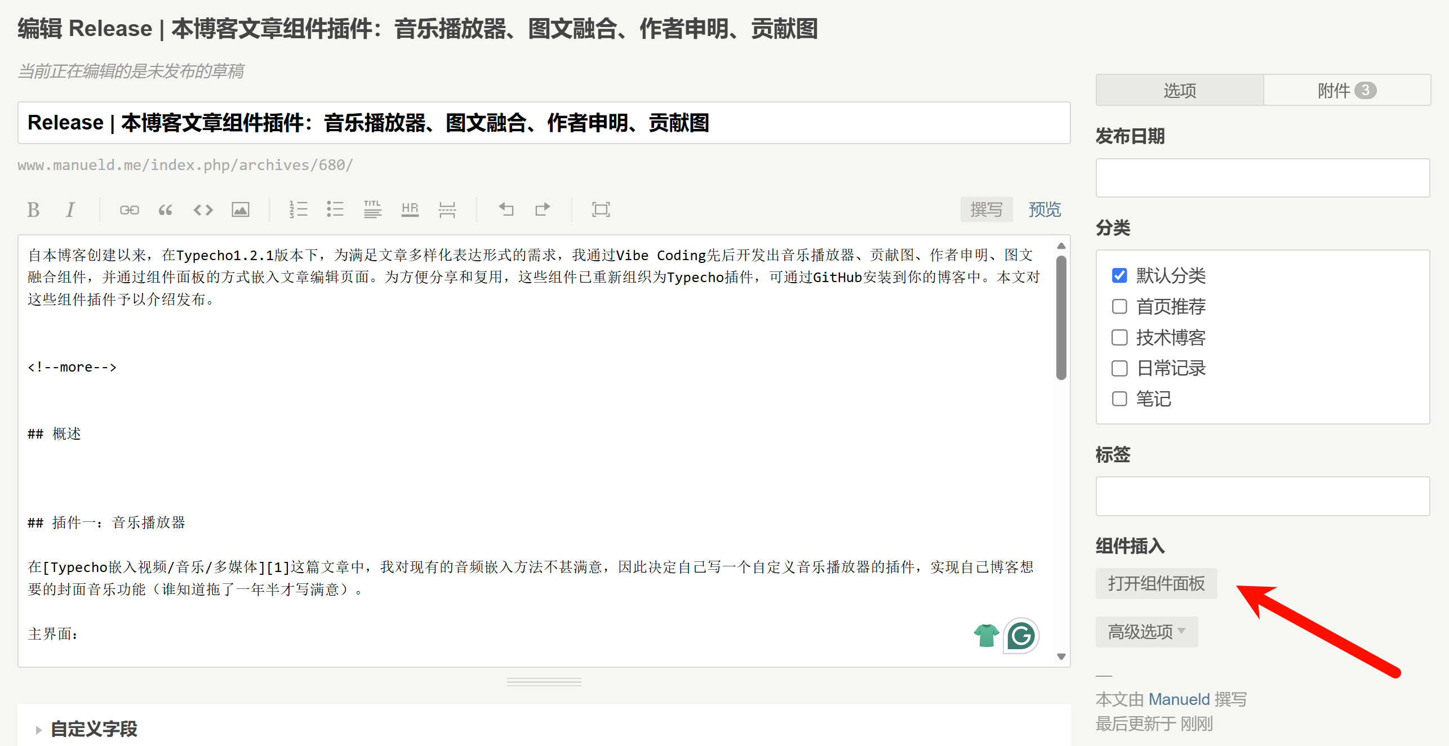The image size is (1449, 746).
Task: Insert an image using the picture icon
Action: pos(241,209)
